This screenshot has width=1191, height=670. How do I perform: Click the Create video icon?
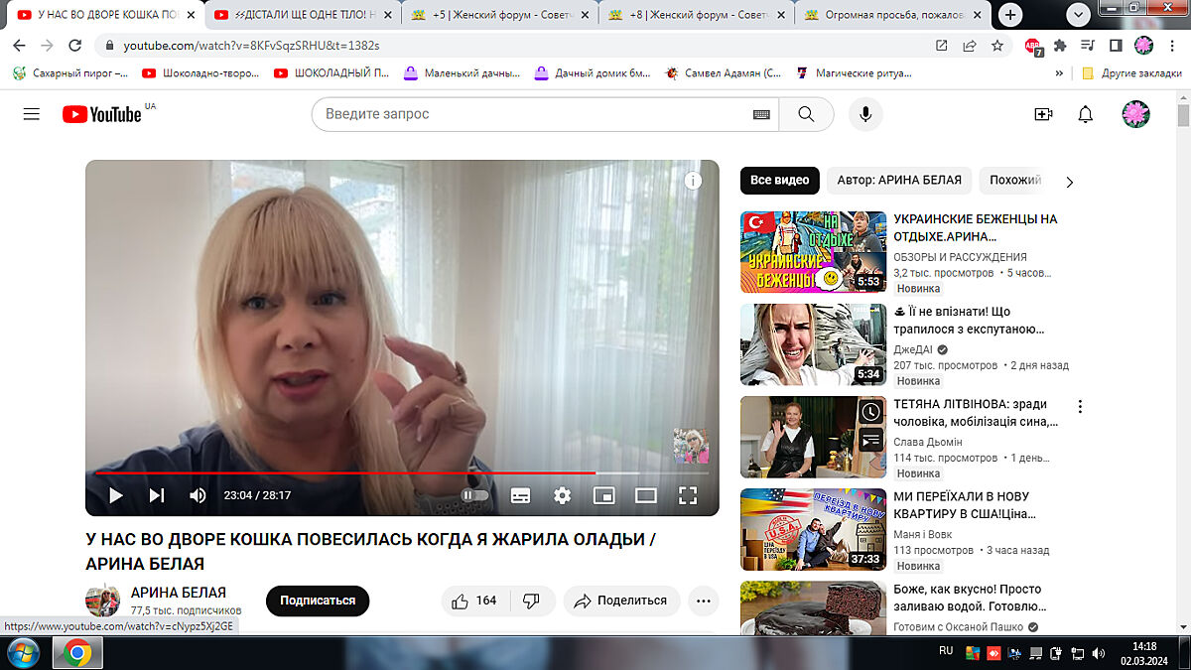coord(1043,114)
